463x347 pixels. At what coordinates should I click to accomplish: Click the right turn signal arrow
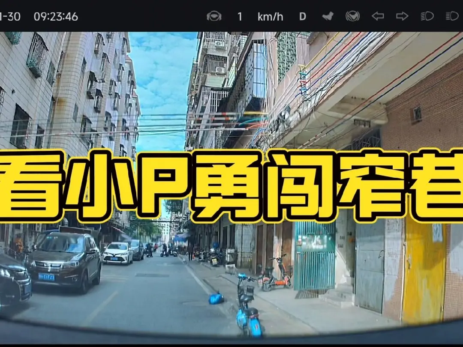pyautogui.click(x=402, y=16)
